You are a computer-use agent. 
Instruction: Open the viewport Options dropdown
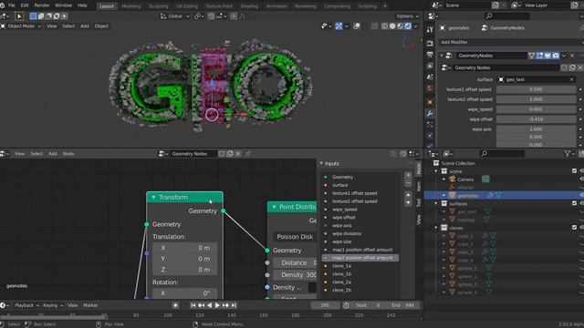click(407, 16)
